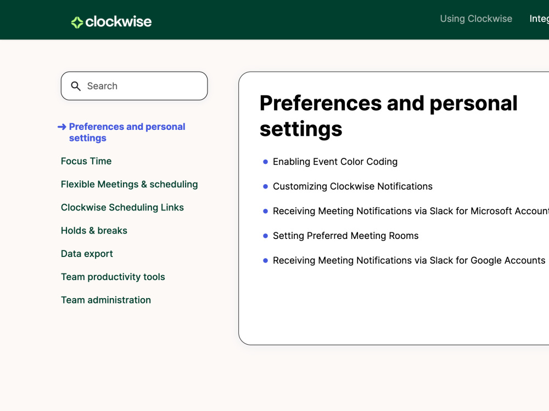The width and height of the screenshot is (549, 411).
Task: Click the Preferences and personal settings page heading
Action: click(x=388, y=116)
